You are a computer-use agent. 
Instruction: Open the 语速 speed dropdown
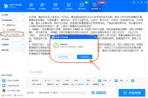coord(133,80)
